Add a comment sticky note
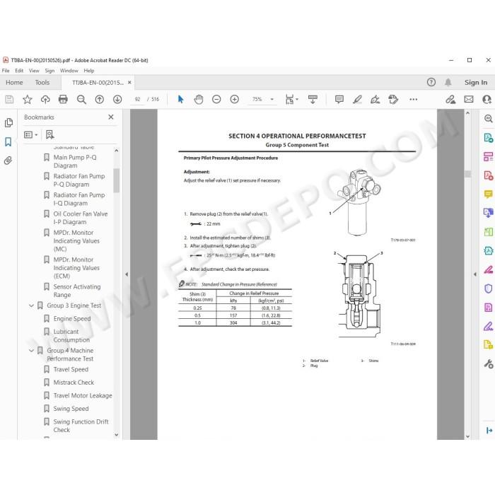The width and height of the screenshot is (495, 495). coord(339,100)
